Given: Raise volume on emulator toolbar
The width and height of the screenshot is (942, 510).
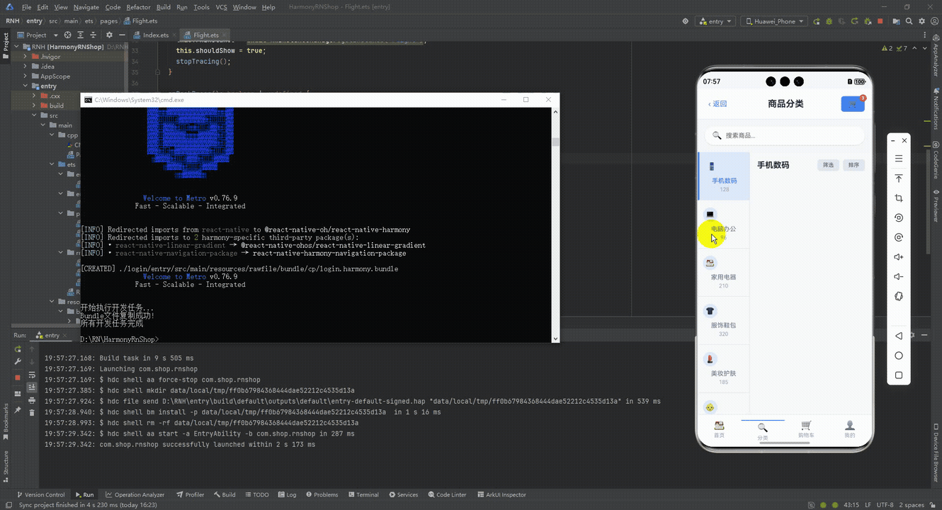Looking at the screenshot, I should pos(899,257).
